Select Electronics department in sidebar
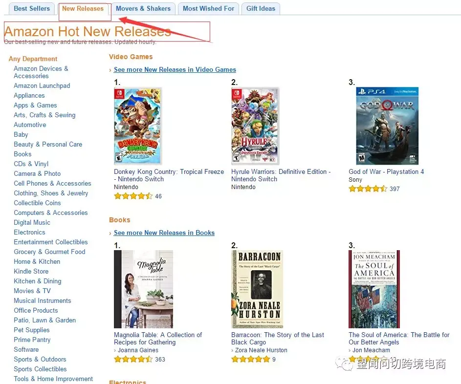 point(29,233)
